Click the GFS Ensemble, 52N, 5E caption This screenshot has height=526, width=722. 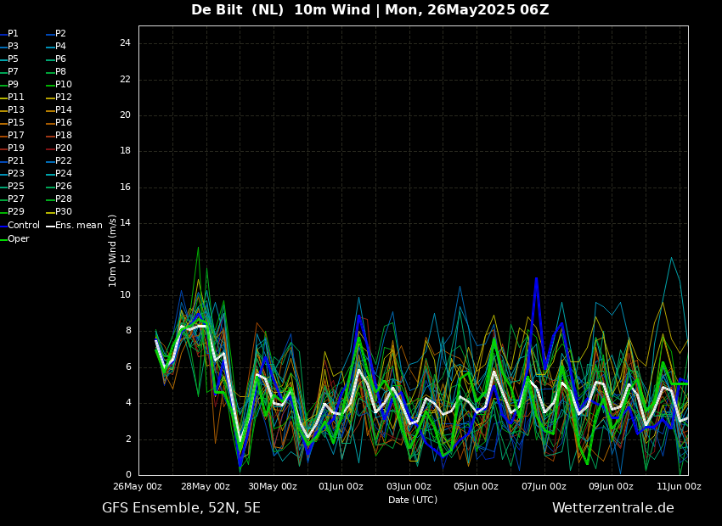[181, 508]
